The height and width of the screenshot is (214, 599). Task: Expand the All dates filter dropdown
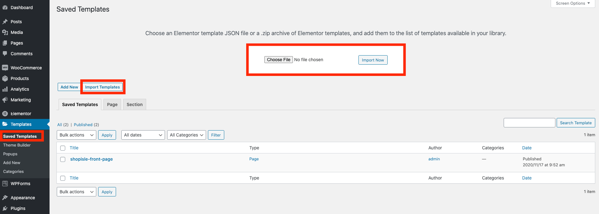143,135
